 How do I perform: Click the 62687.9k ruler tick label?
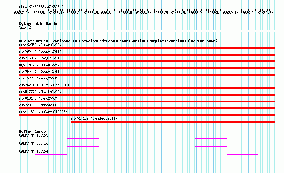pos(22,13)
